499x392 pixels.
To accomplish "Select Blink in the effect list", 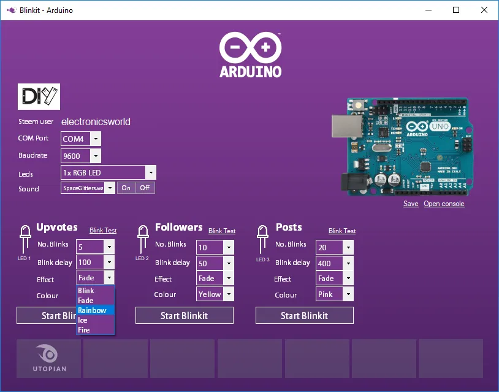I will [x=96, y=290].
